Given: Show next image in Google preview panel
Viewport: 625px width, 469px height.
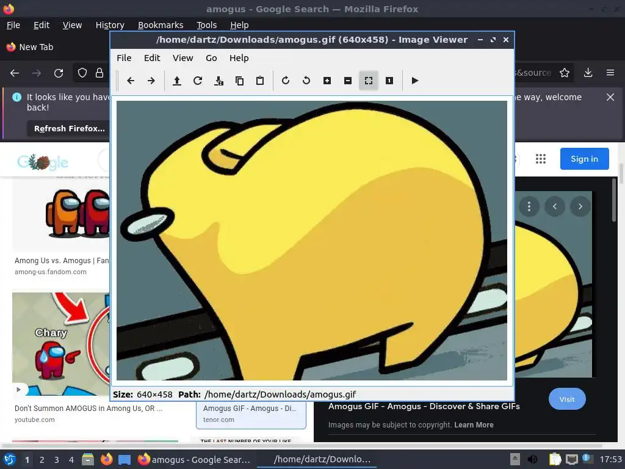Looking at the screenshot, I should 580,206.
